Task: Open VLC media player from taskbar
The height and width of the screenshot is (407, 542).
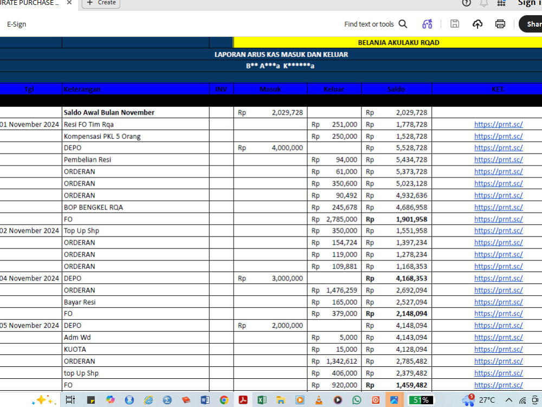Action: point(319,400)
